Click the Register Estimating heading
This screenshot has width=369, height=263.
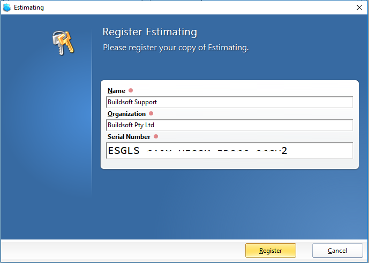pos(149,32)
